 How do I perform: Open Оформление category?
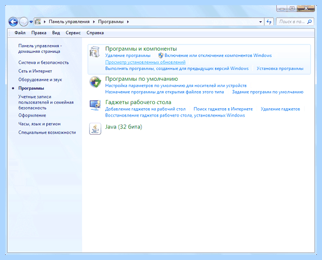[32, 115]
